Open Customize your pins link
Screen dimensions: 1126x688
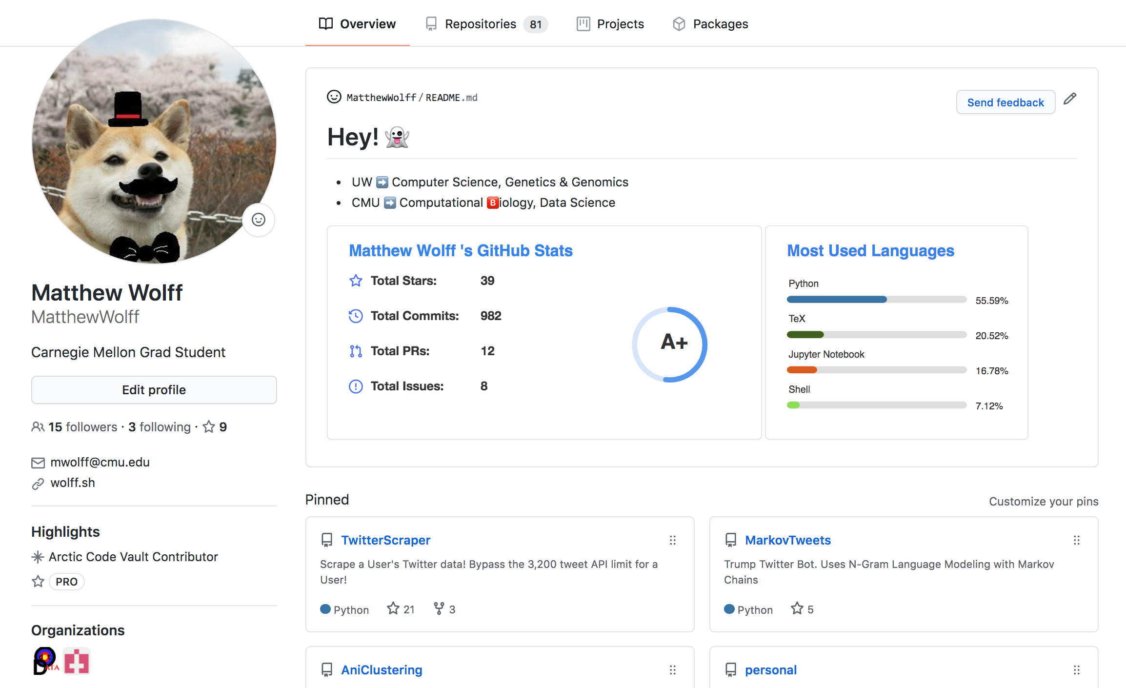click(x=1044, y=502)
